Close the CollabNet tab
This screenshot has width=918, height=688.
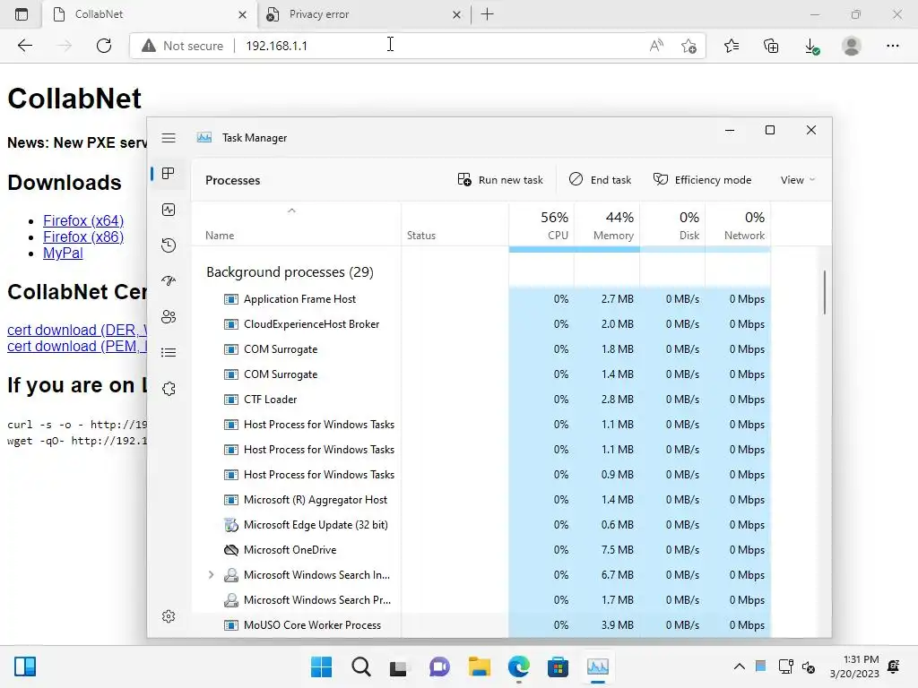[242, 14]
